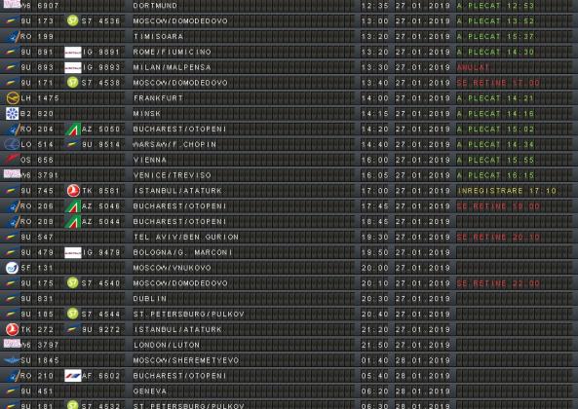This screenshot has width=578, height=409.
Task: Click the Meridiana logo next to IG 9891
Action: pos(73,53)
